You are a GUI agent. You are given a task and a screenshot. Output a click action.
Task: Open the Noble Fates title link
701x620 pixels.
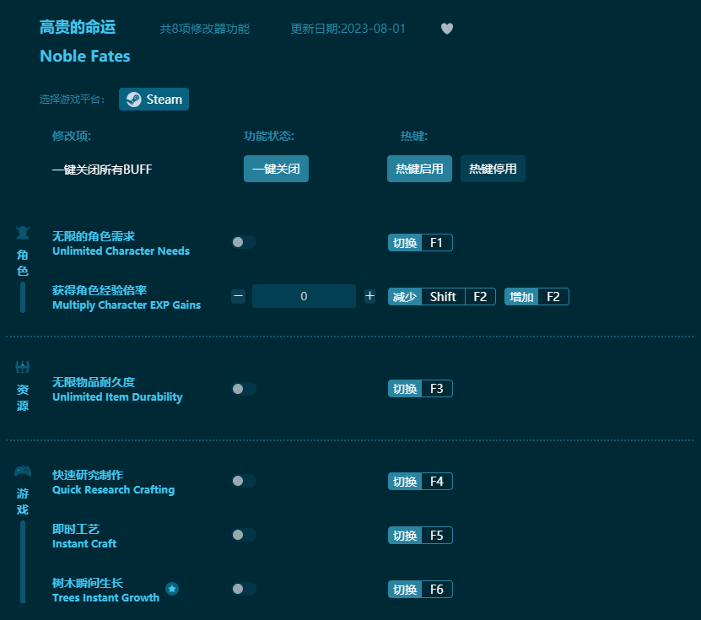tap(84, 56)
